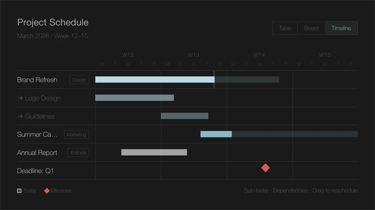Image resolution: width=375 pixels, height=210 pixels.
Task: Click the Editorial tag on Annual Report
Action: pos(78,153)
